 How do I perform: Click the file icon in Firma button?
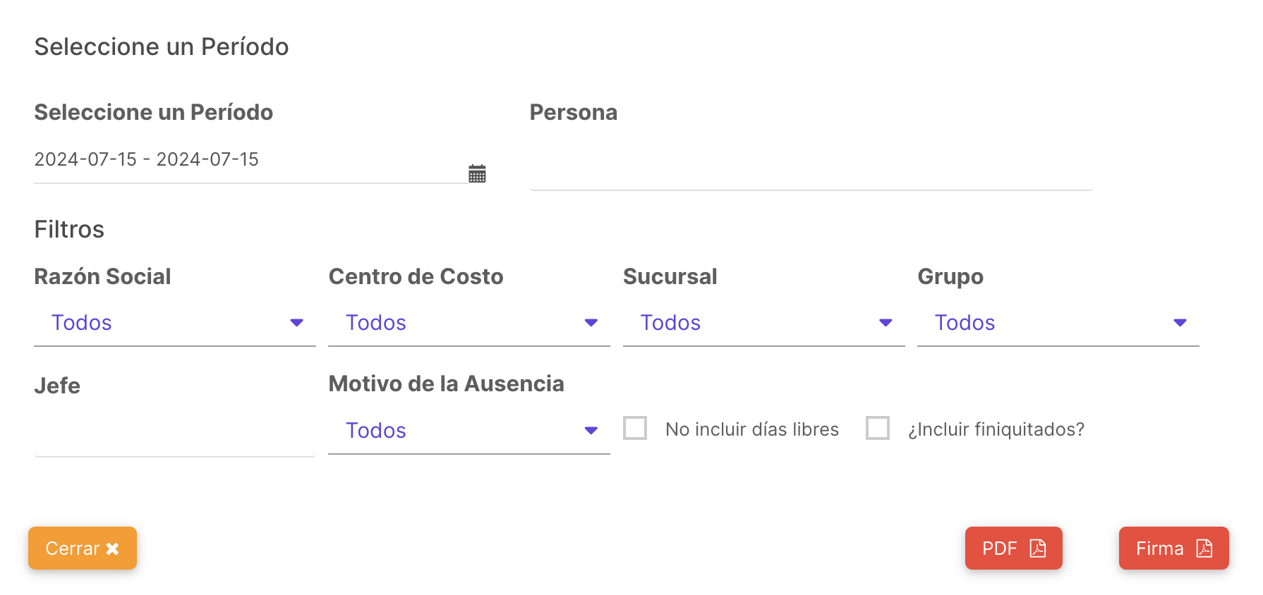pyautogui.click(x=1204, y=548)
